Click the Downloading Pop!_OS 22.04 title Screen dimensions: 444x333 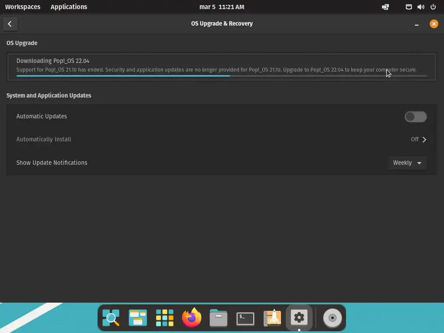52,61
